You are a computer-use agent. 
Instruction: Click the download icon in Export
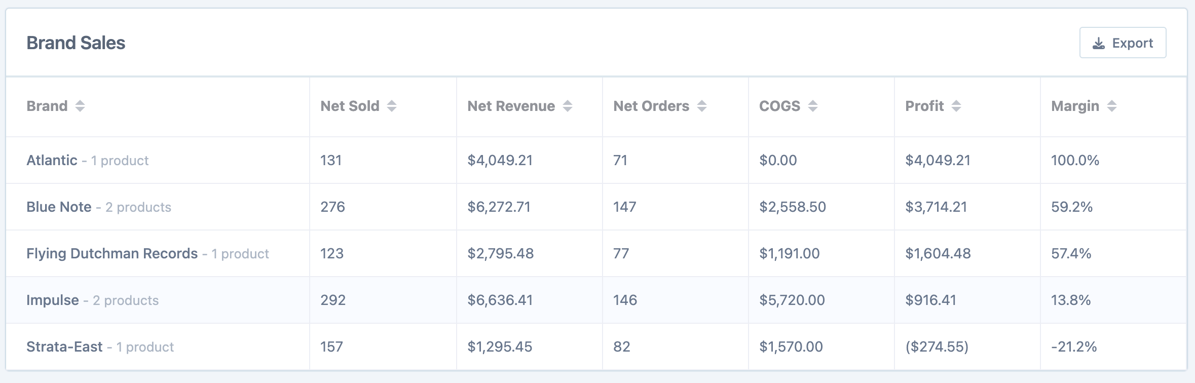(1098, 44)
